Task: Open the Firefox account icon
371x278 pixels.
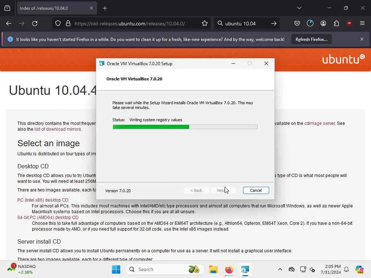Action: click(x=323, y=23)
